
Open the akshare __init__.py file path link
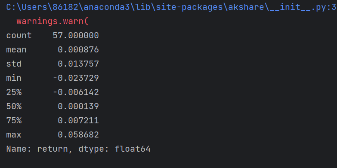(171, 7)
